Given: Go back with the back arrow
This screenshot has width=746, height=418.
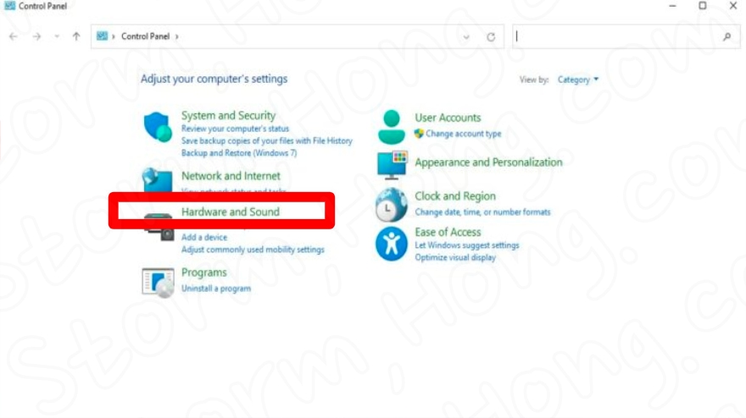Looking at the screenshot, I should tap(14, 36).
